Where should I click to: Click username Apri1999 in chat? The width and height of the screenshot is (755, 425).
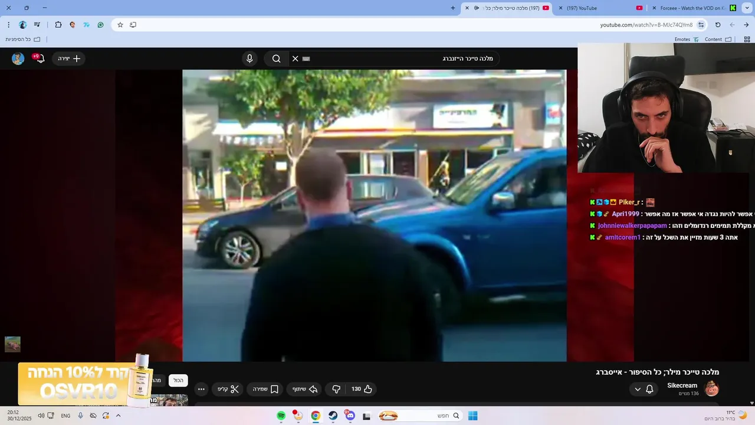(x=625, y=214)
